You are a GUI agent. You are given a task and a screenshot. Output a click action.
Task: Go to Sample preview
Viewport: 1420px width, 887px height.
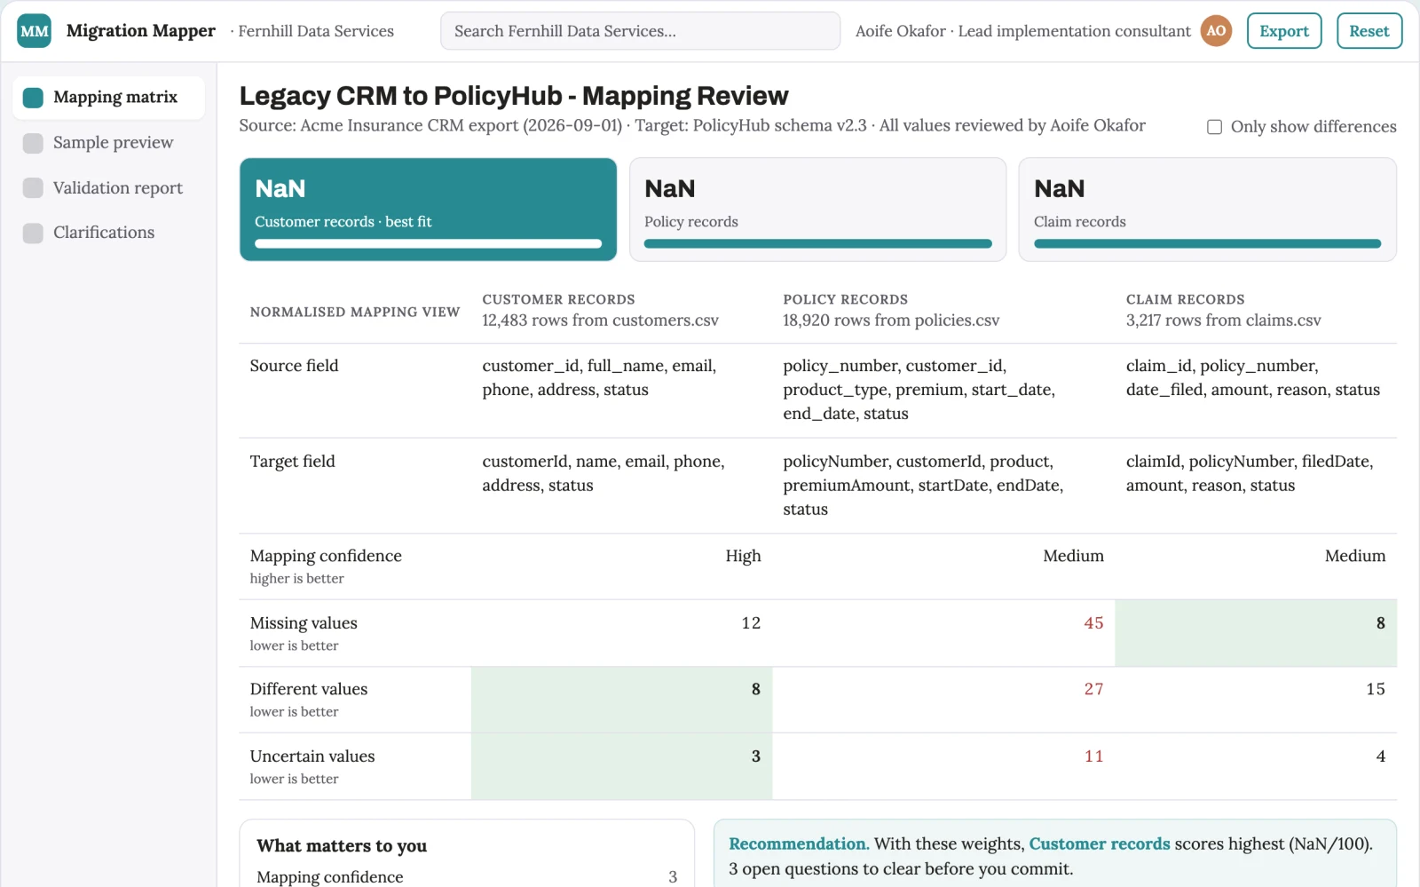(x=108, y=143)
